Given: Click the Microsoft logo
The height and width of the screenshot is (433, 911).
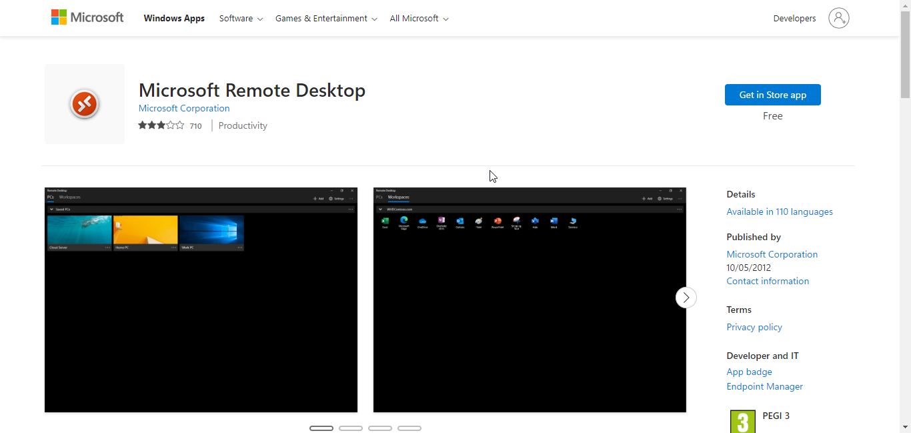Looking at the screenshot, I should [87, 17].
